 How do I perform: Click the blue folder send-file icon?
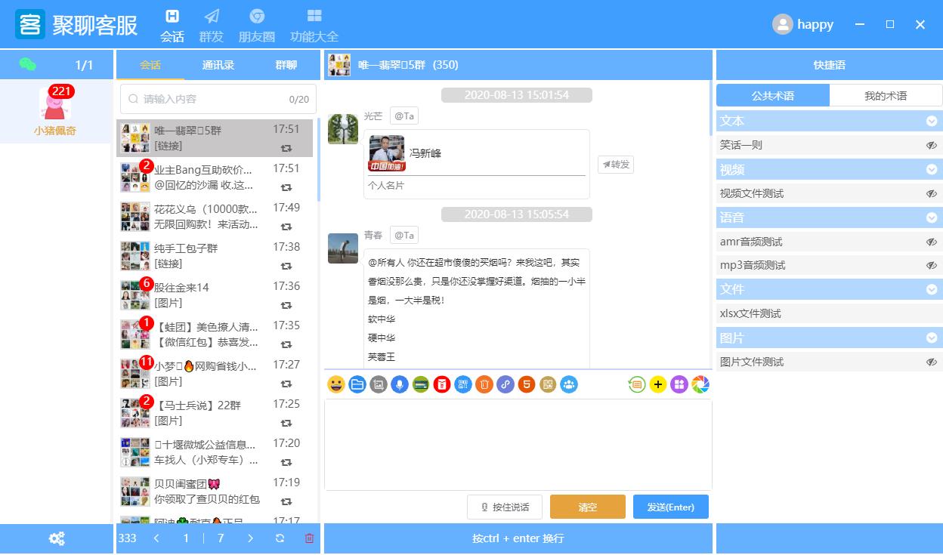click(357, 384)
